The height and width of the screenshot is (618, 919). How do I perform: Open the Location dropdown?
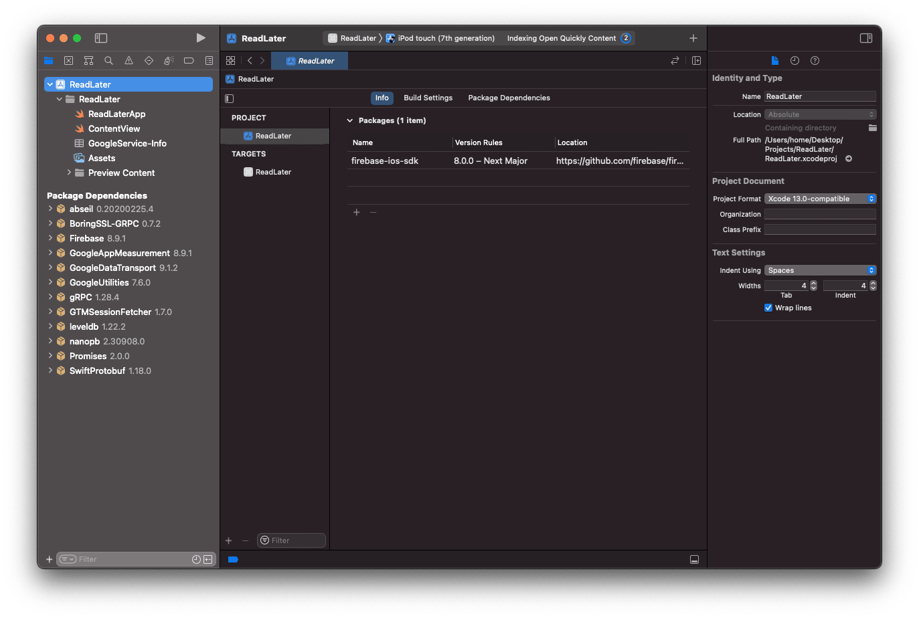(820, 115)
